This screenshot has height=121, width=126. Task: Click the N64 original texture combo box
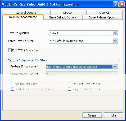coord(82,67)
